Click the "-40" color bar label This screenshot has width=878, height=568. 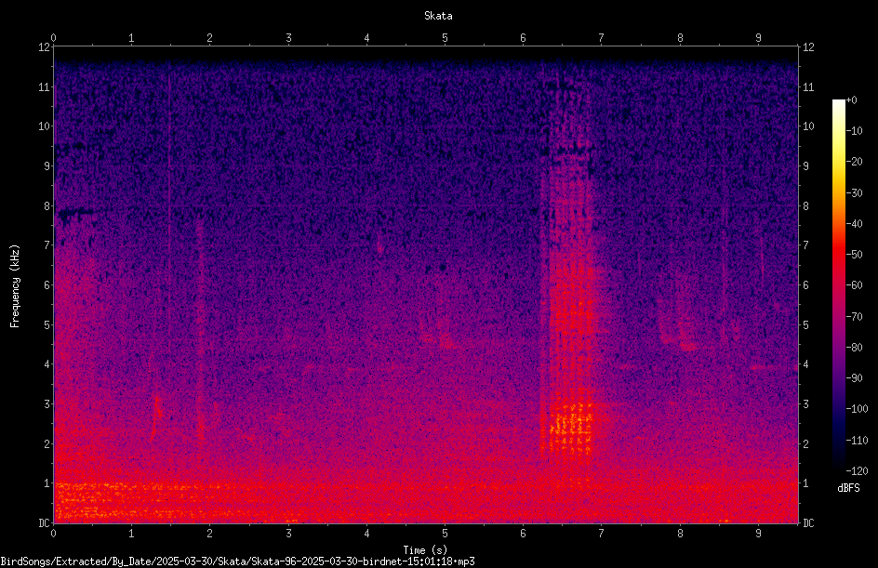[854, 224]
